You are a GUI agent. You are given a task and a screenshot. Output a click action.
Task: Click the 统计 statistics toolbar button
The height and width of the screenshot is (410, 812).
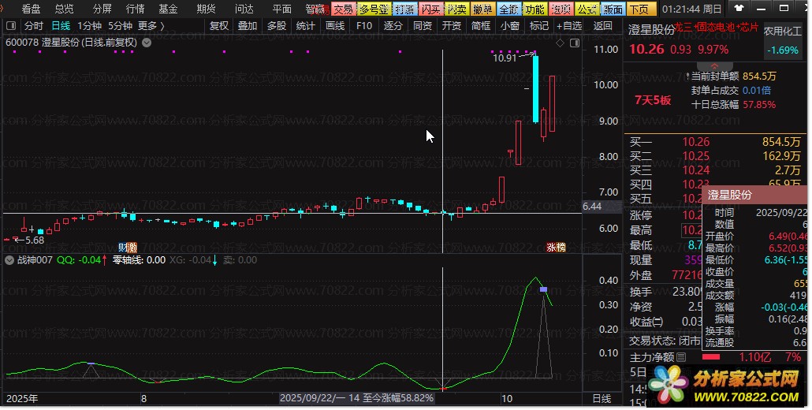pos(306,26)
